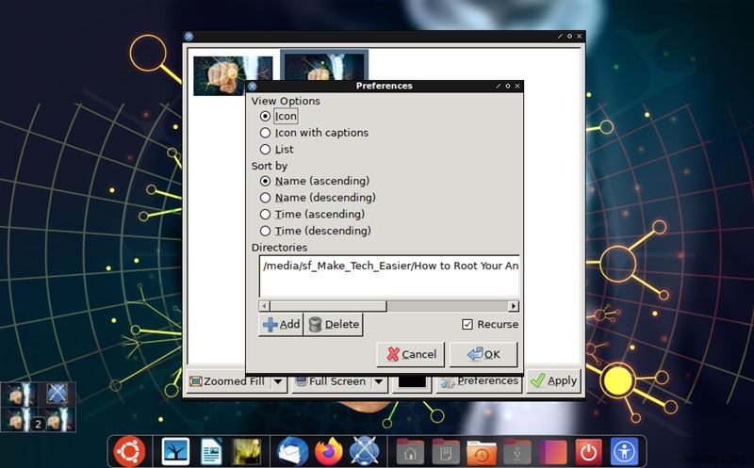
Task: Close the Nitrogen main window
Action: 580,36
